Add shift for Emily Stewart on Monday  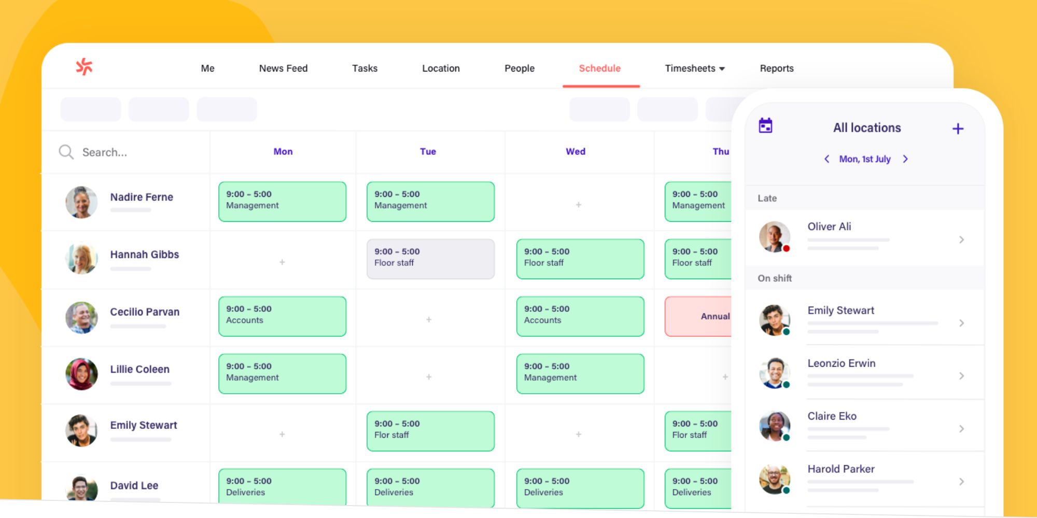(x=282, y=435)
